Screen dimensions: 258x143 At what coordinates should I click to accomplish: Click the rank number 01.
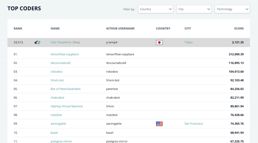pyautogui.click(x=15, y=54)
